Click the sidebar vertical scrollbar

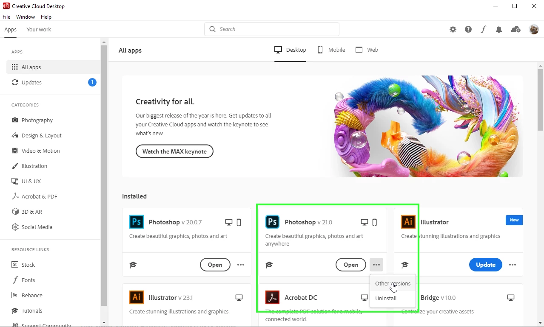(104, 175)
